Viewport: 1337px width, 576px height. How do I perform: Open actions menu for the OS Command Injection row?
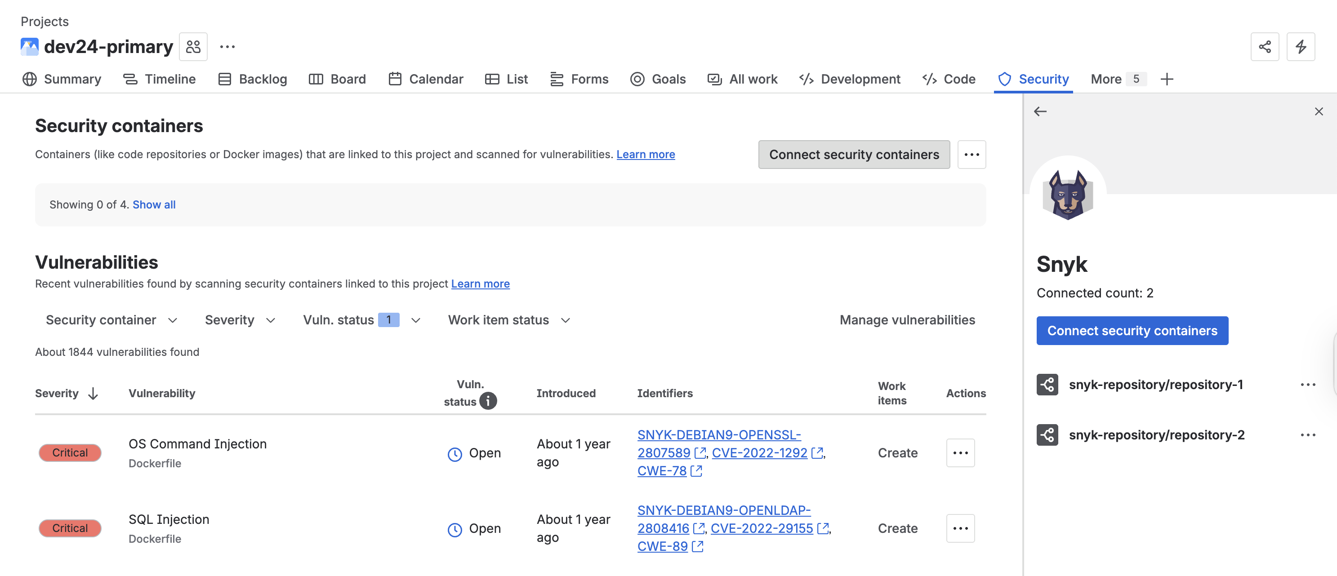pos(960,452)
